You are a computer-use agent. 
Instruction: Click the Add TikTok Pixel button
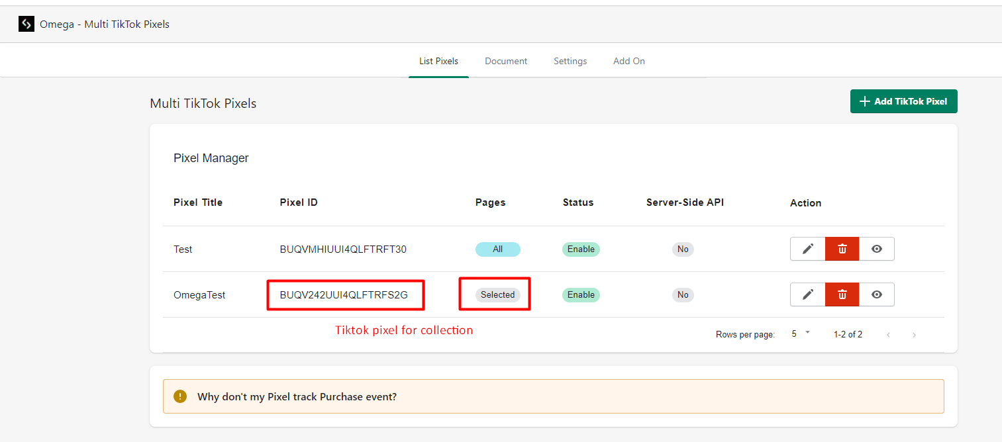click(x=904, y=101)
